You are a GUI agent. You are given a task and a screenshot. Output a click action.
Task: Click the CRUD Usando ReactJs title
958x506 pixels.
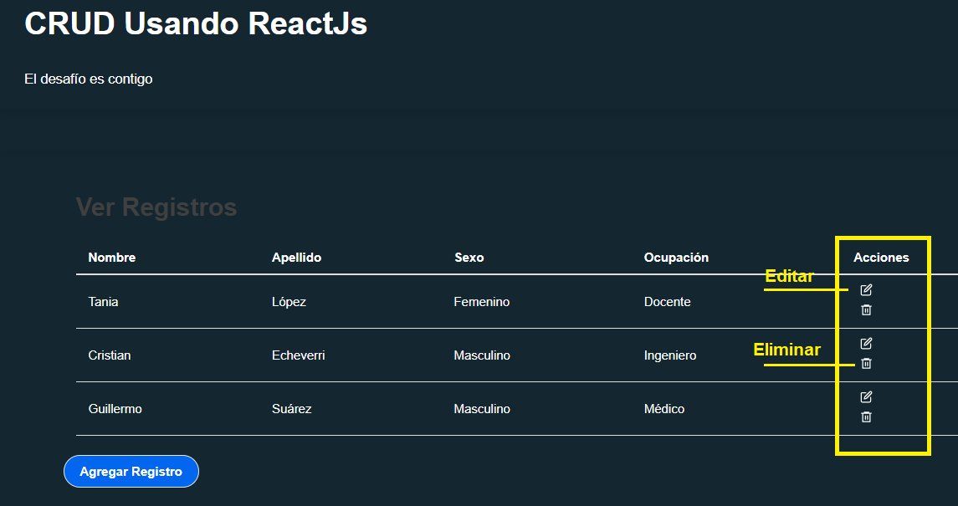click(196, 23)
